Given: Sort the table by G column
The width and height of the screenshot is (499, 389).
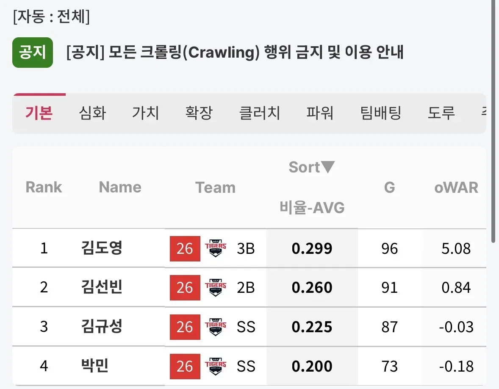Looking at the screenshot, I should click(x=390, y=187).
